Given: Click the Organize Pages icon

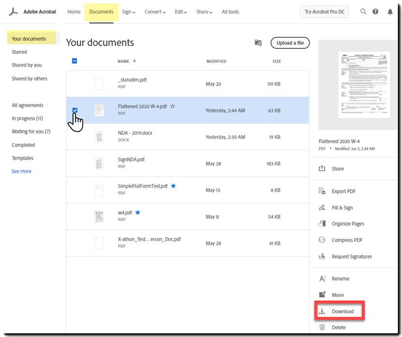Looking at the screenshot, I should pos(322,224).
